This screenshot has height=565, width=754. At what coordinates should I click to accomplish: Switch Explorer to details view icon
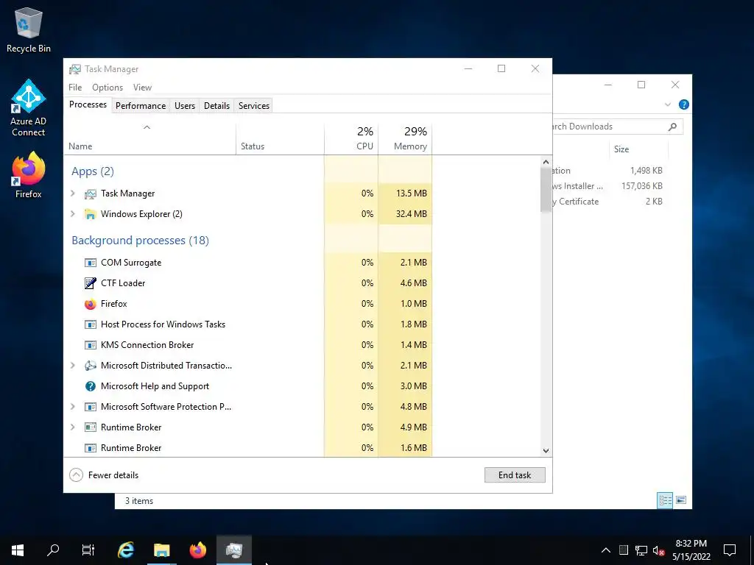tap(665, 500)
